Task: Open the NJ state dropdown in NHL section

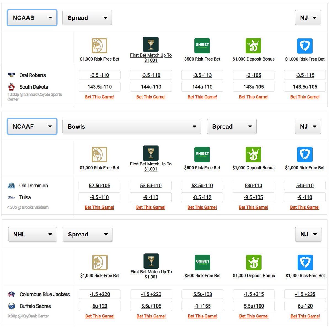Action: [x=308, y=234]
